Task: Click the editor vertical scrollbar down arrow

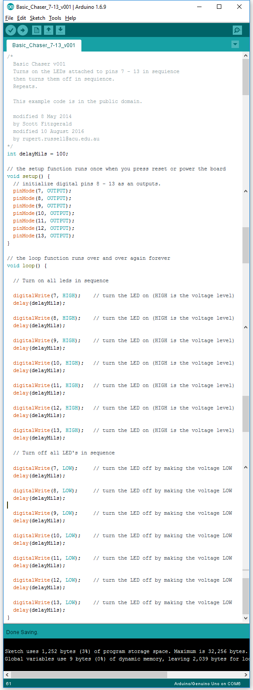Action: [x=246, y=618]
